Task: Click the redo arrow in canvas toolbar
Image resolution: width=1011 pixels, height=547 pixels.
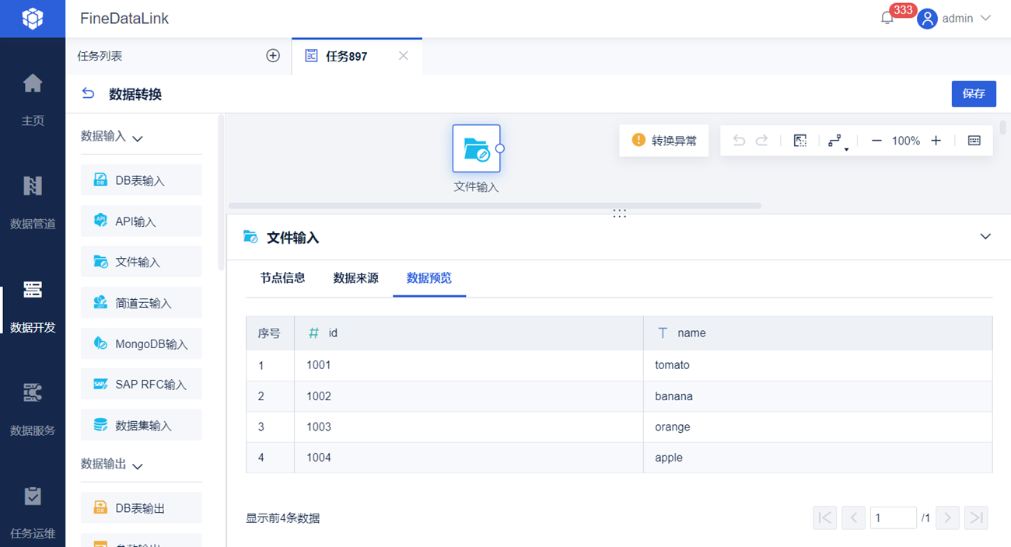Action: coord(762,141)
